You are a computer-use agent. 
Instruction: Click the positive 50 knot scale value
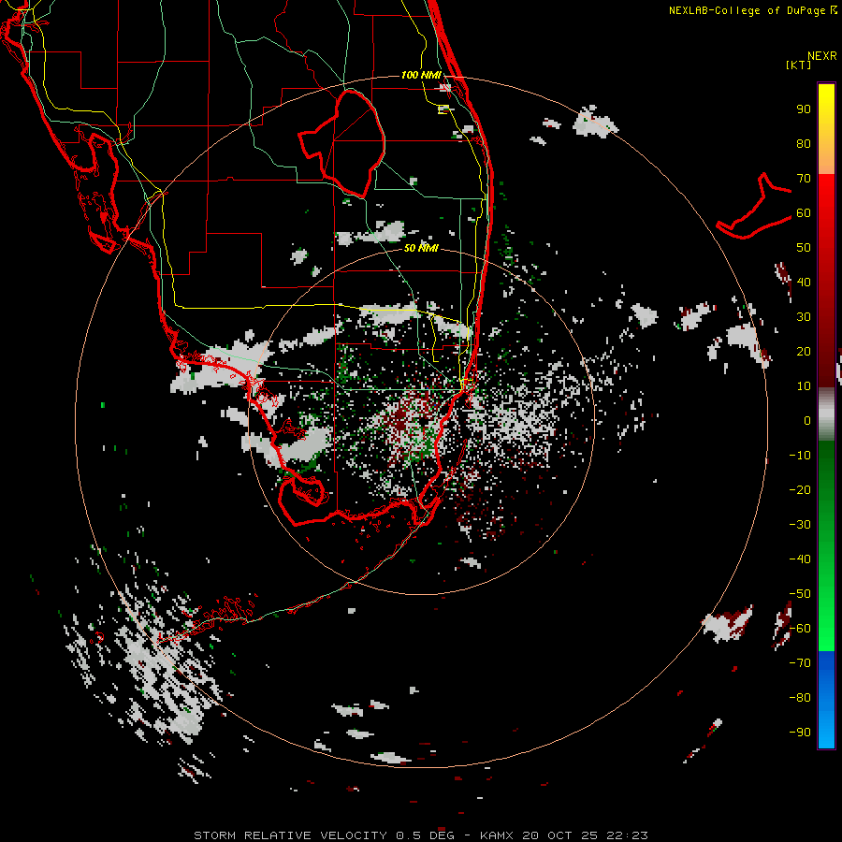804,248
